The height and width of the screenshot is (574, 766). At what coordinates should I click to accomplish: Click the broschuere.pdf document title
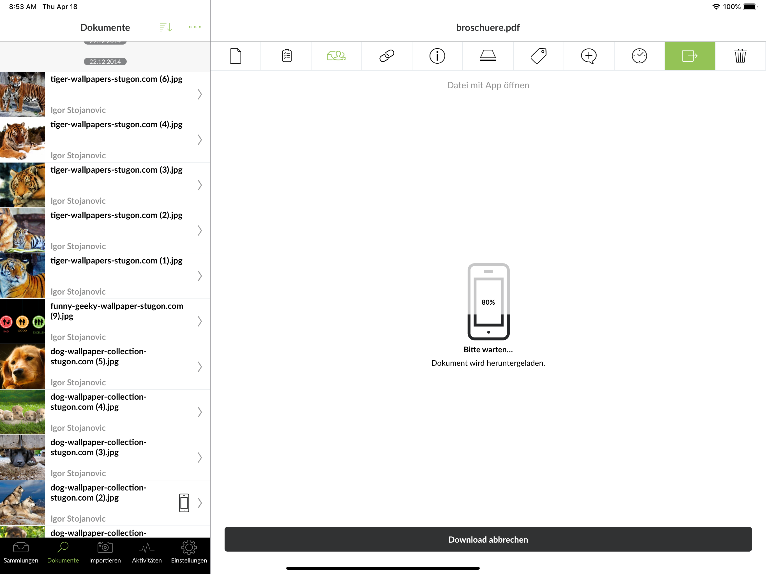[x=488, y=27]
